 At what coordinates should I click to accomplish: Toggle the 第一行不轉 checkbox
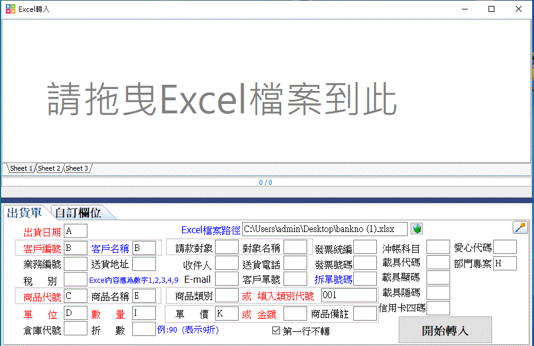tap(276, 330)
